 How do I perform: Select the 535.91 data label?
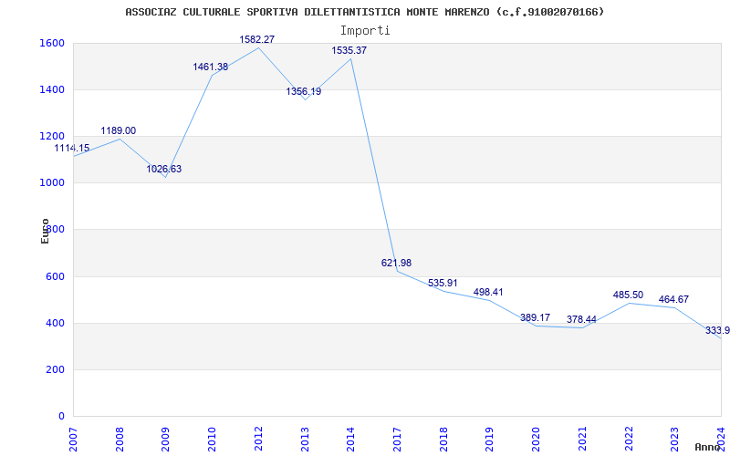pyautogui.click(x=443, y=283)
